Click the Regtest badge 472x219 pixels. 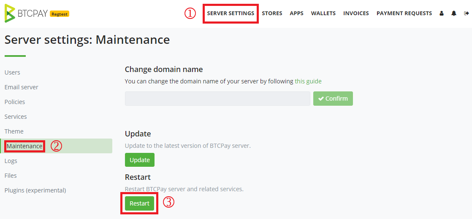[60, 14]
